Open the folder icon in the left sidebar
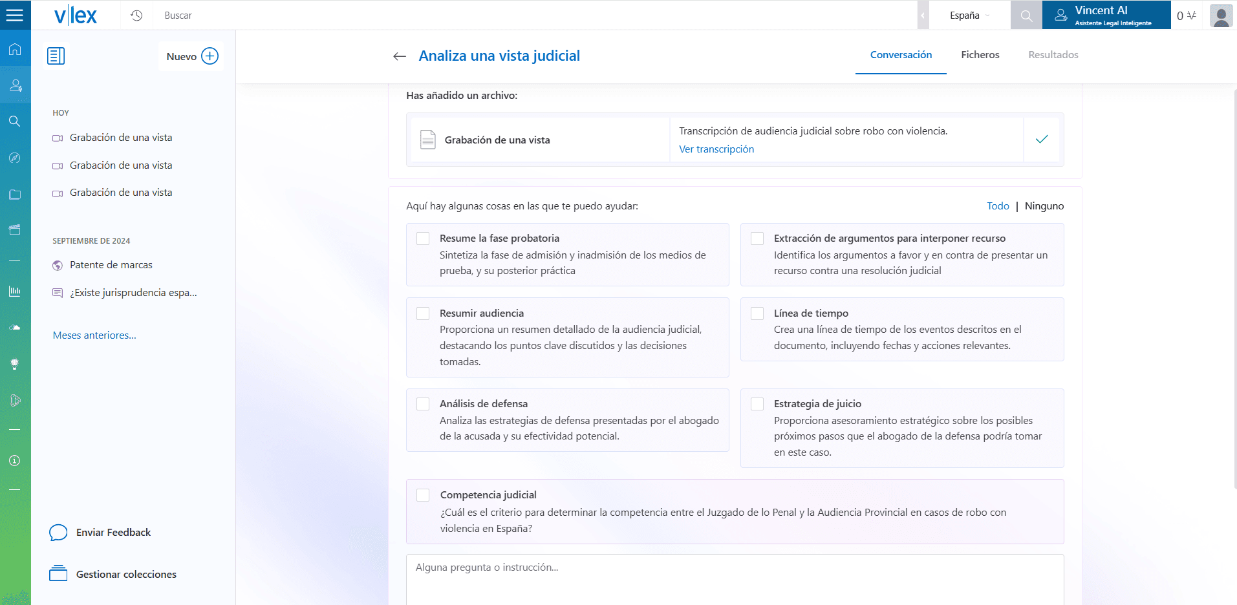 [x=15, y=195]
